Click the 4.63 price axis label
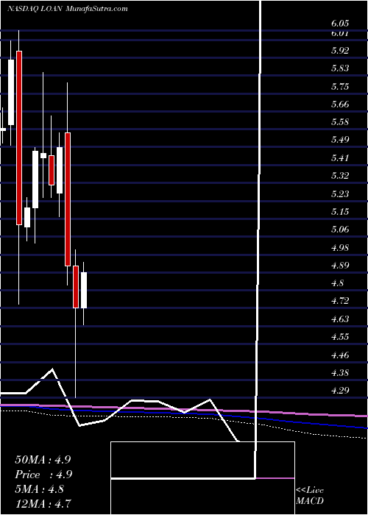The width and height of the screenshot is (368, 515). tap(340, 319)
